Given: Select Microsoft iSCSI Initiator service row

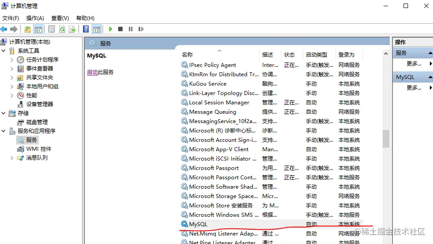Looking at the screenshot, I should click(x=271, y=159).
